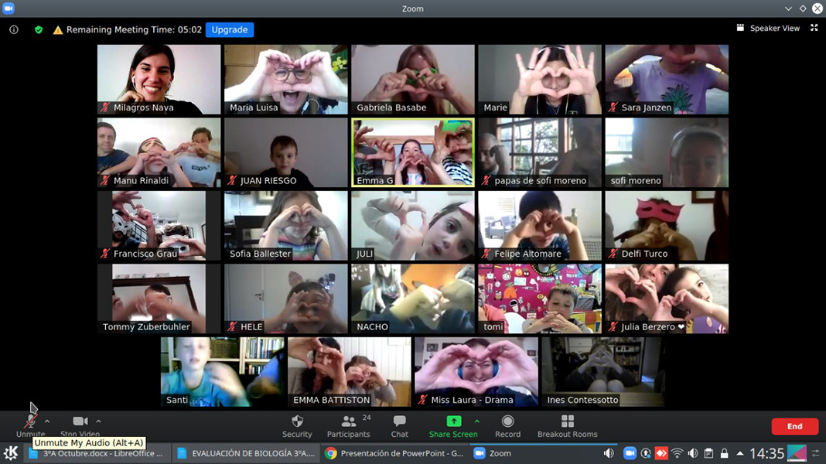Viewport: 826px width, 464px height.
Task: Open the Security options
Action: (x=297, y=425)
